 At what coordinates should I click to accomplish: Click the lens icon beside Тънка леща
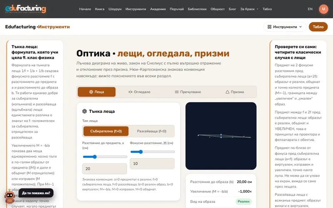coord(84,111)
